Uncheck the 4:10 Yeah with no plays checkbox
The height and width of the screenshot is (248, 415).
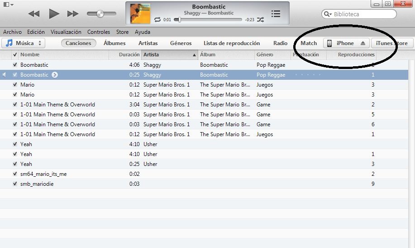tap(15, 144)
